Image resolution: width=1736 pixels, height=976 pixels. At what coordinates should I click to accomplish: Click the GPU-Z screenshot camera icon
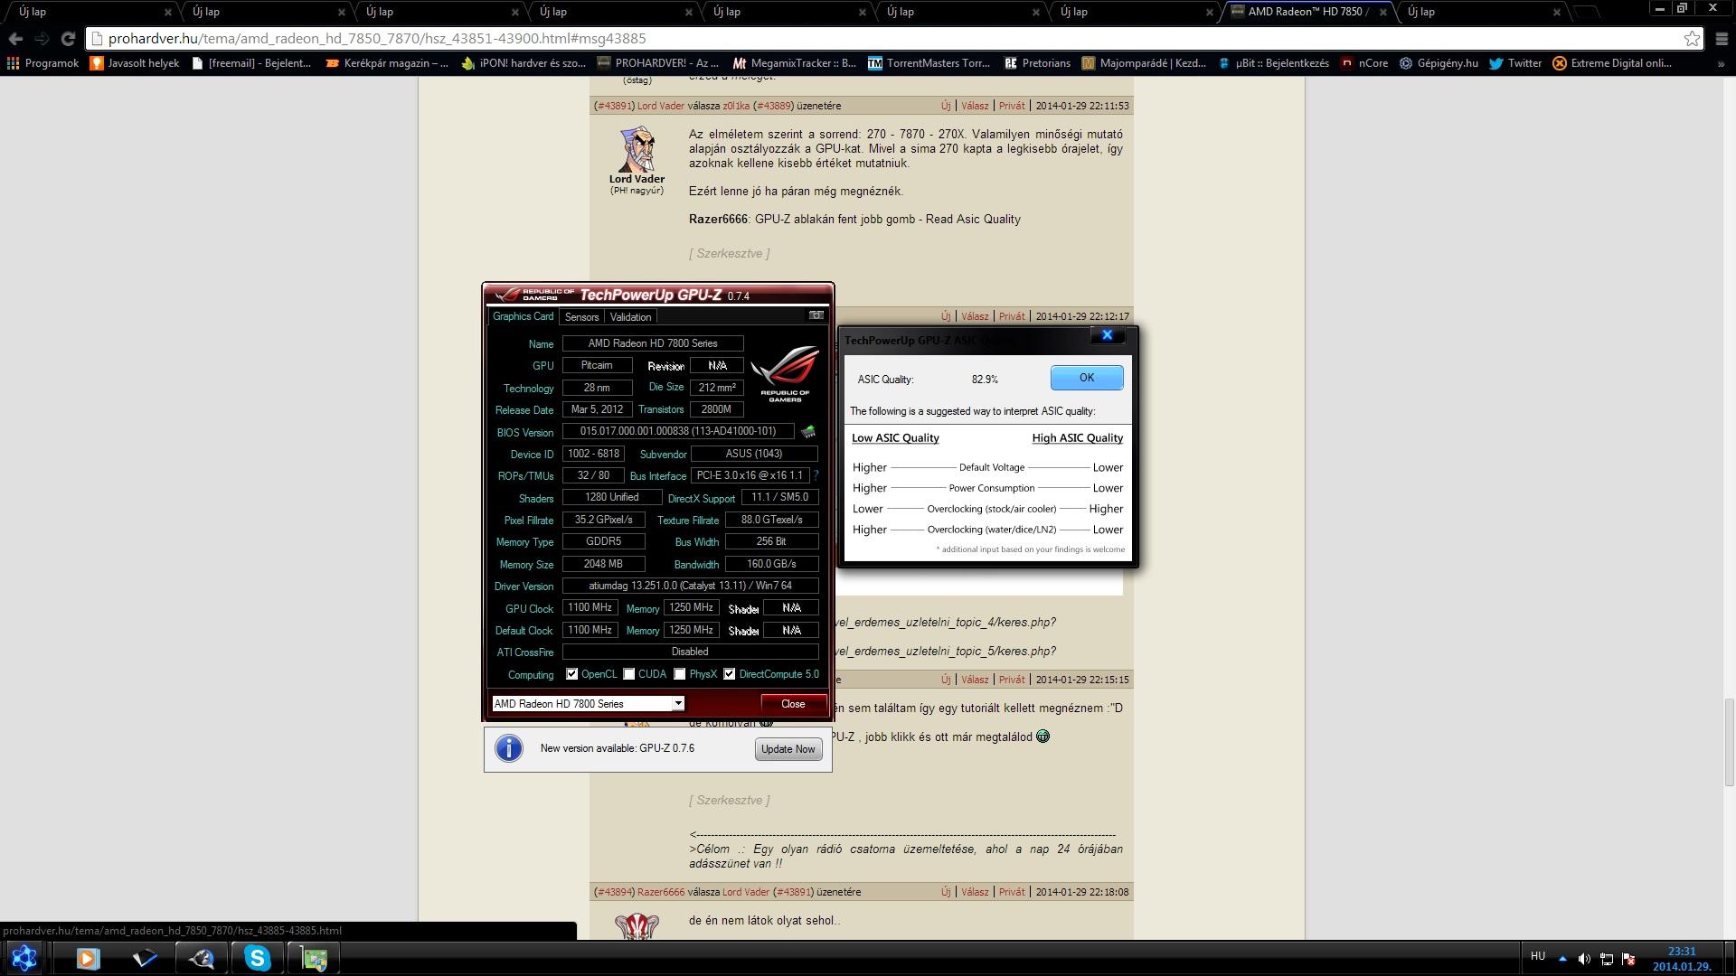coord(816,315)
